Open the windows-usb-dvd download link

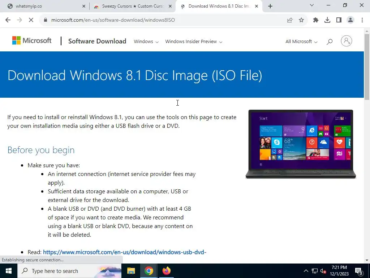[x=125, y=252]
